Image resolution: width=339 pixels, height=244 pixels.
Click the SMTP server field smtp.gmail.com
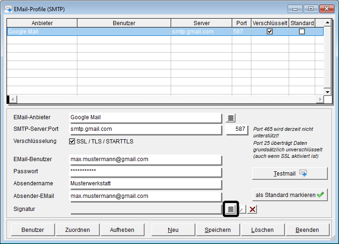click(x=145, y=129)
